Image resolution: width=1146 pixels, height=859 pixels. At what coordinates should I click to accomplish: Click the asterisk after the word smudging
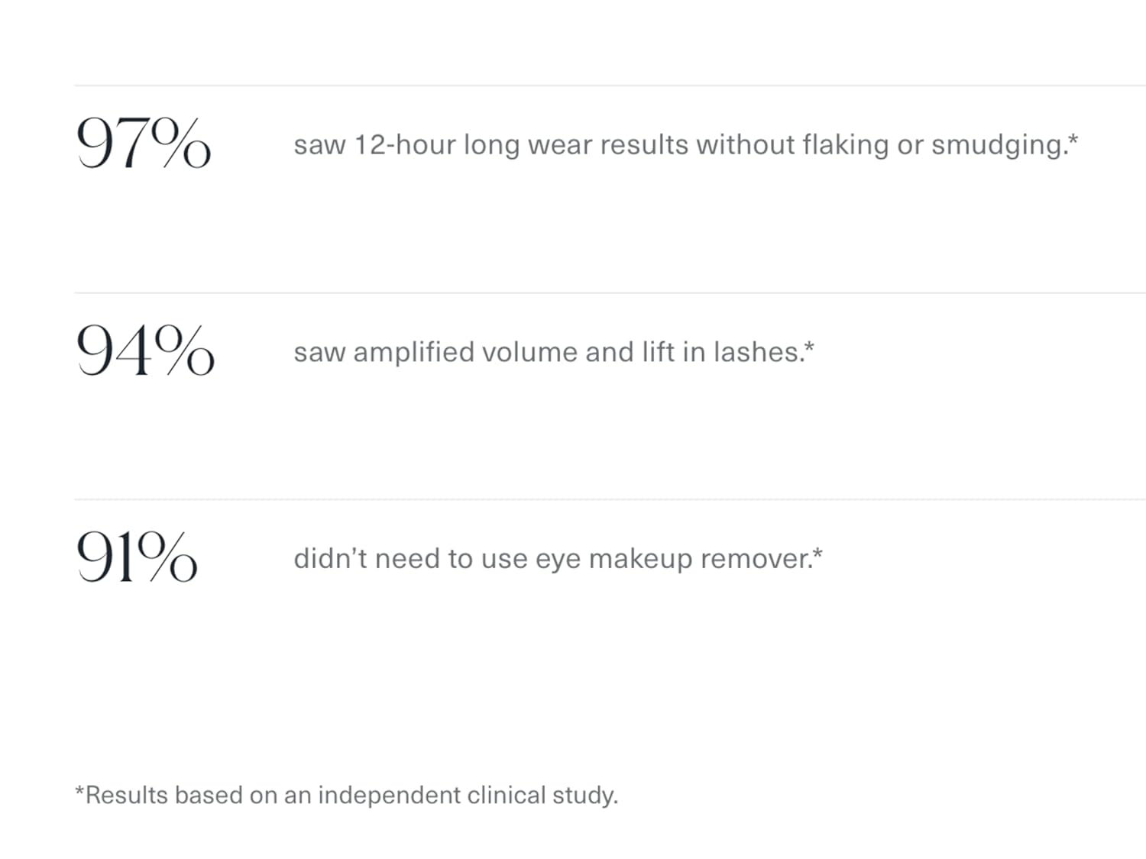pos(1073,138)
